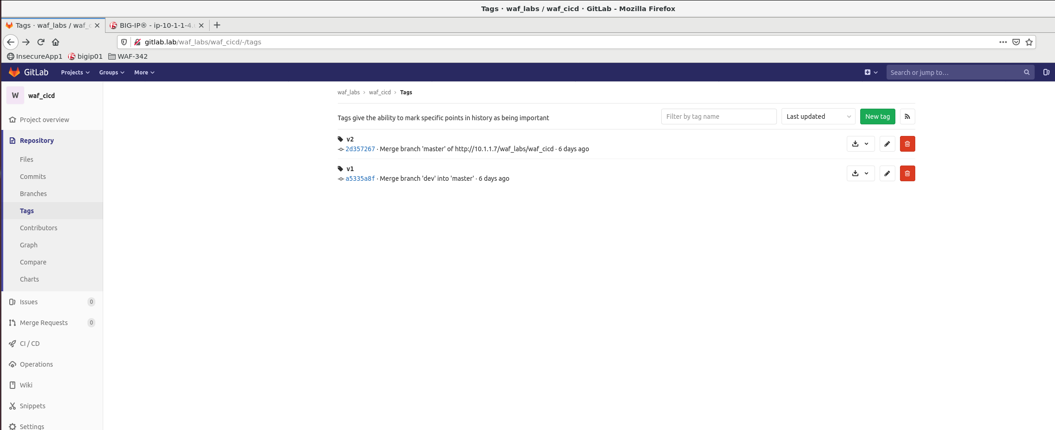Click the search magnifier icon
Screen dimensions: 1055x430
pos(1026,73)
